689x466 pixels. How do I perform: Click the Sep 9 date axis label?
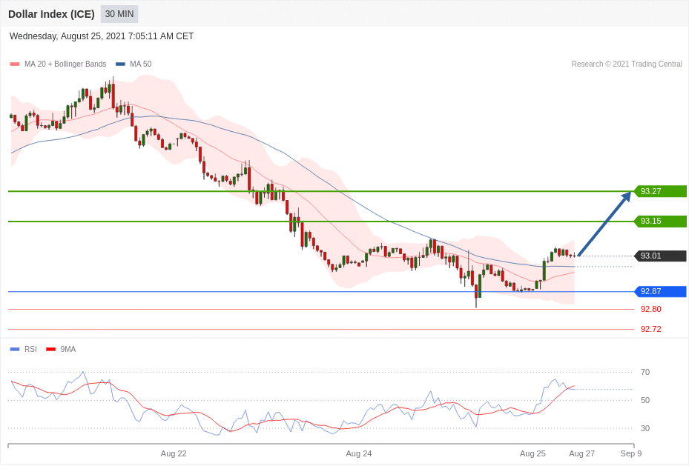tap(631, 453)
